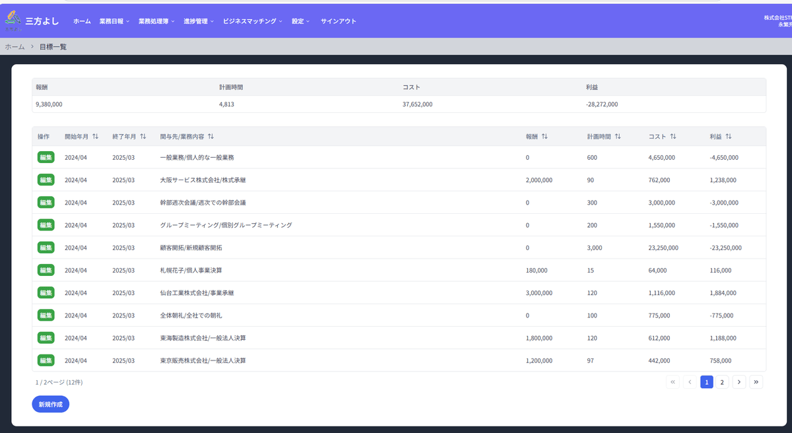The image size is (792, 433).
Task: Jump to last page double arrow
Action: 756,382
